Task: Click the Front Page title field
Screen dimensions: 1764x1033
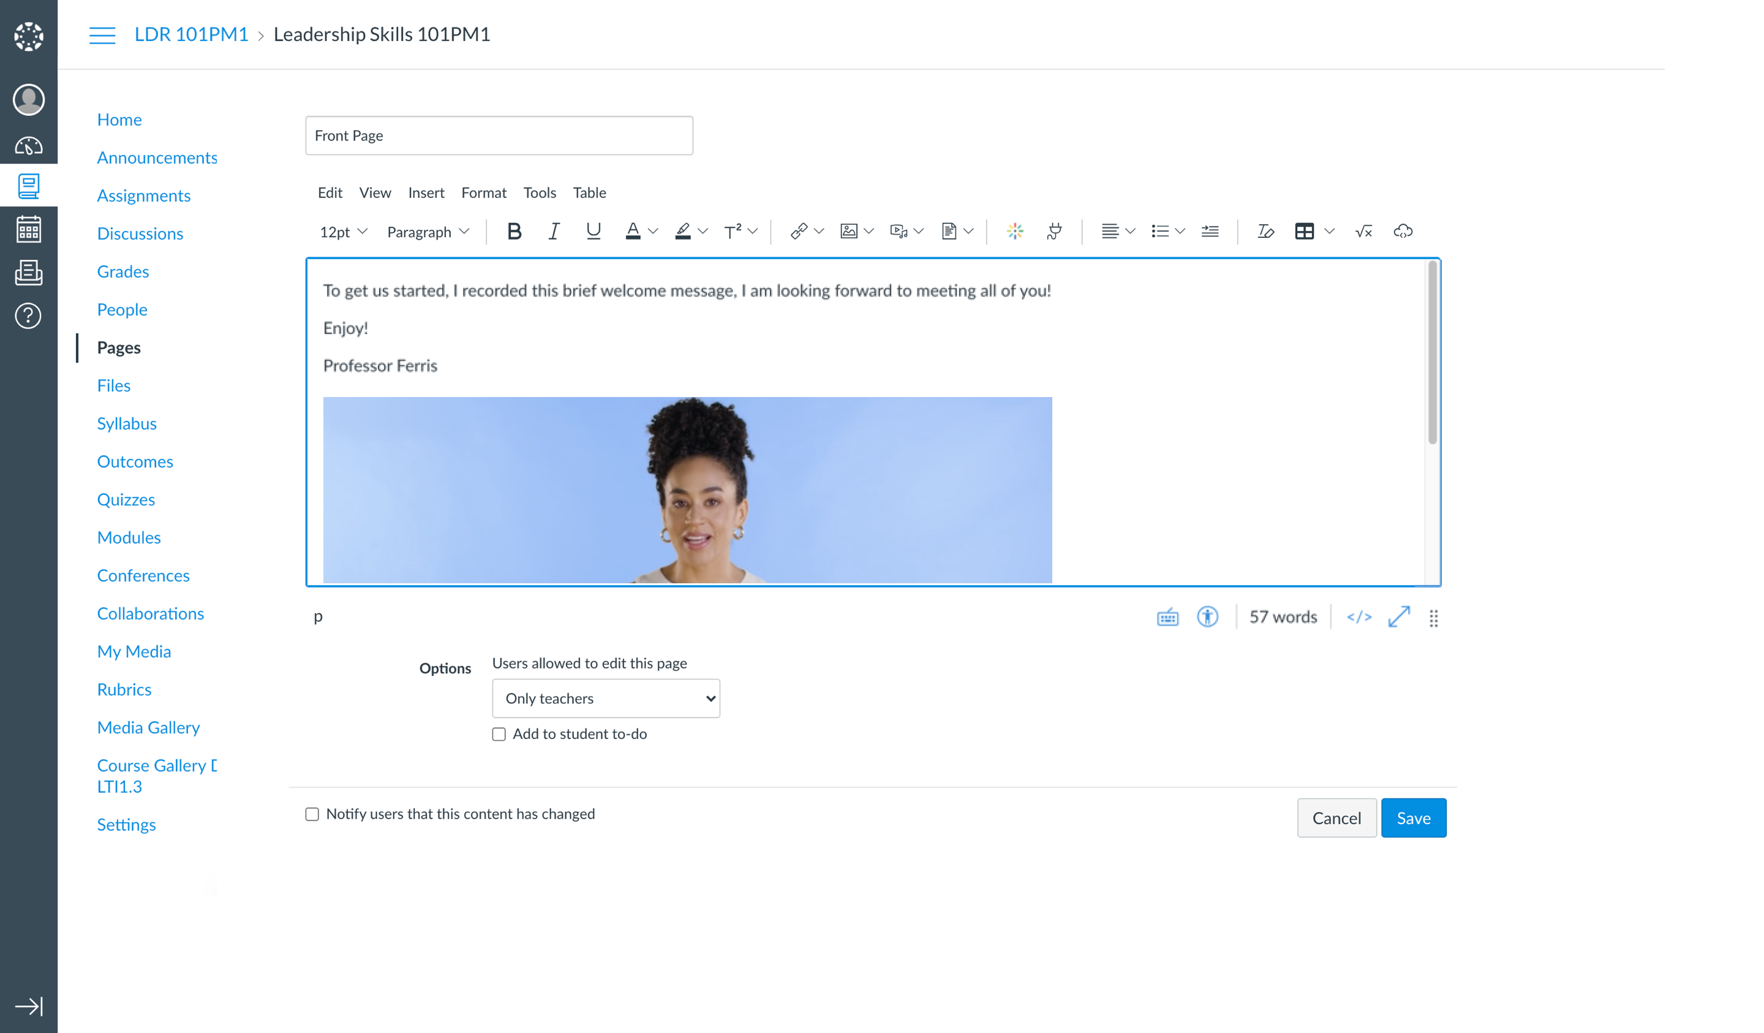Action: coord(499,136)
